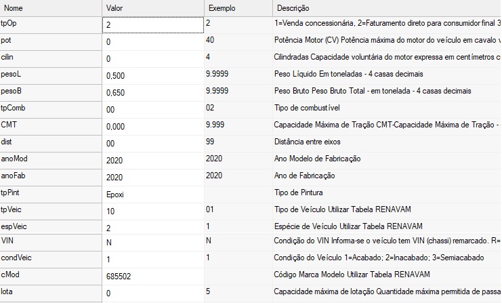Edit the anoFab value cell

(x=152, y=176)
